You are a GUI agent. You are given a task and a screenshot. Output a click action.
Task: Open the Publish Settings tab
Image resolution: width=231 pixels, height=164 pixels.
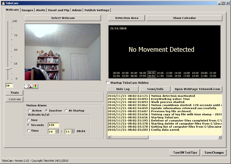pyautogui.click(x=97, y=10)
